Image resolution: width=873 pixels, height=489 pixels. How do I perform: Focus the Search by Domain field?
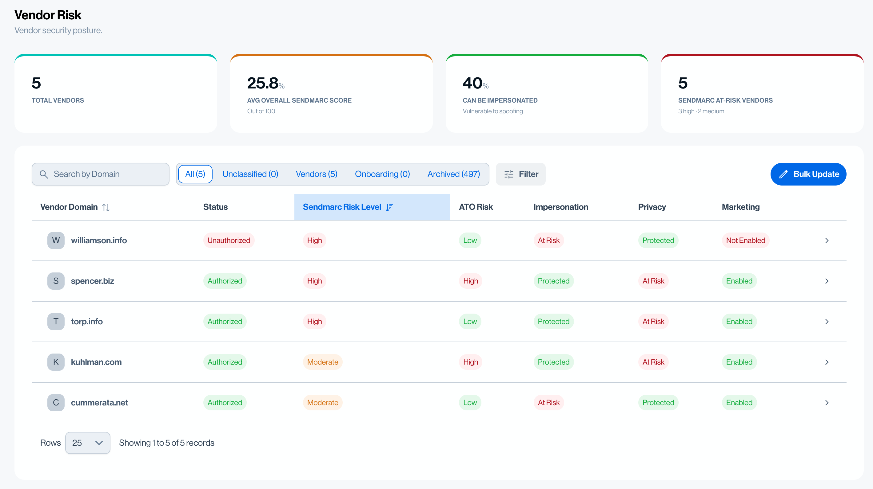coord(101,174)
